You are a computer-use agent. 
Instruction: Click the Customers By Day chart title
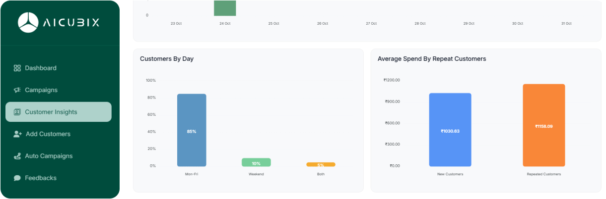tap(167, 59)
